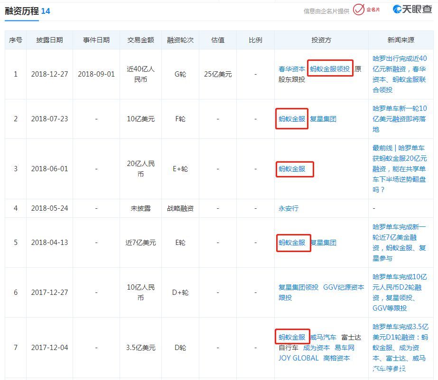The image size is (438, 380).
Task: Click the 估值 column header
Action: [218, 40]
